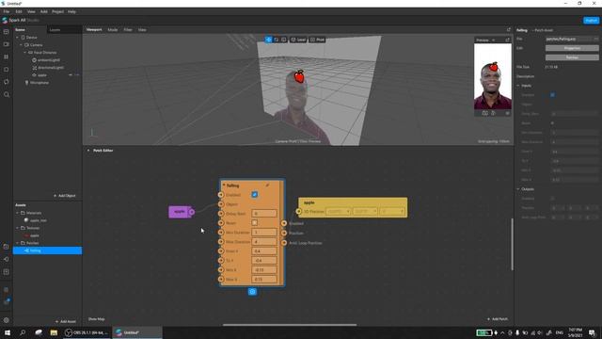The height and width of the screenshot is (339, 602).
Task: Open the third 3D Position value dropdown
Action: 392,211
